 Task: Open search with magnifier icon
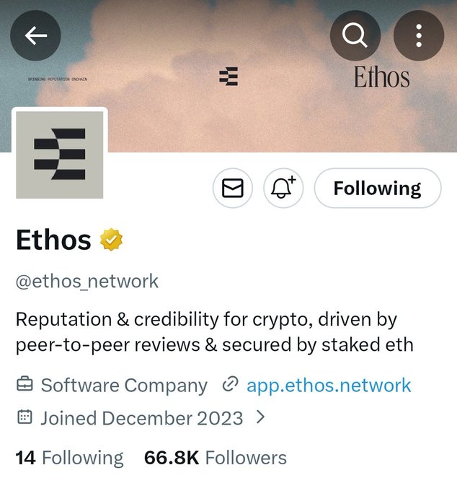point(355,35)
